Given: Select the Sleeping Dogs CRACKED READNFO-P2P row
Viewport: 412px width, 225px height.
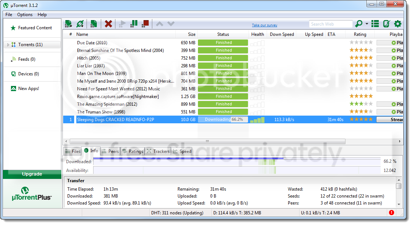Looking at the screenshot, I should [233, 120].
